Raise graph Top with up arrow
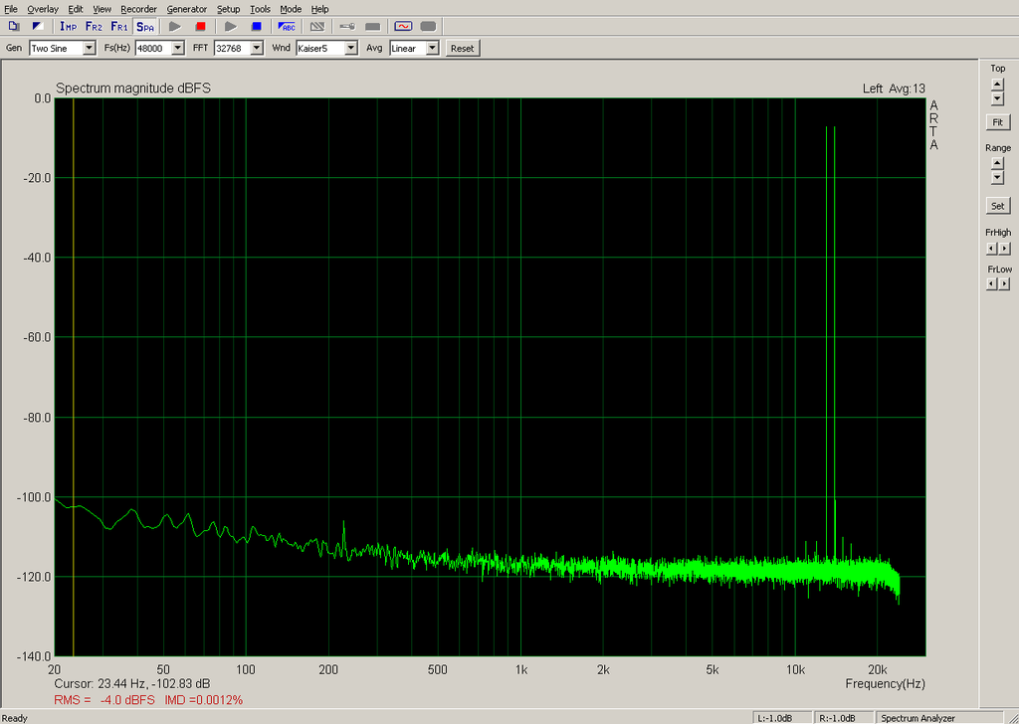1019x724 pixels. pyautogui.click(x=997, y=84)
